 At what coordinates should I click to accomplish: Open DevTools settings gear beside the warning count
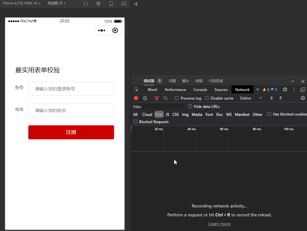285,90
